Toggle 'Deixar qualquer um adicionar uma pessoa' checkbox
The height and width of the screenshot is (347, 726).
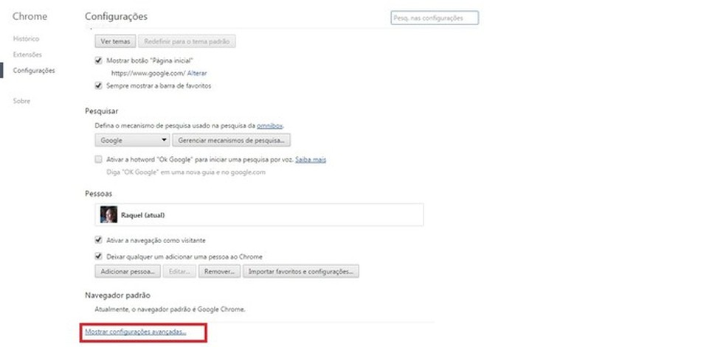coord(99,256)
